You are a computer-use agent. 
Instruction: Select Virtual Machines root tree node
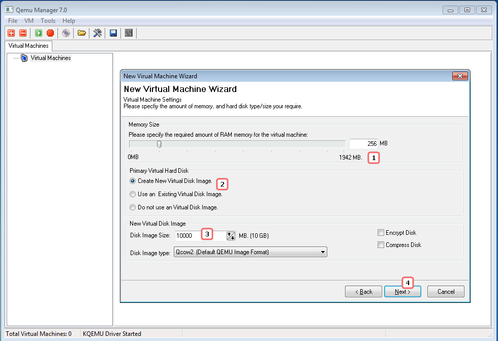pos(51,58)
